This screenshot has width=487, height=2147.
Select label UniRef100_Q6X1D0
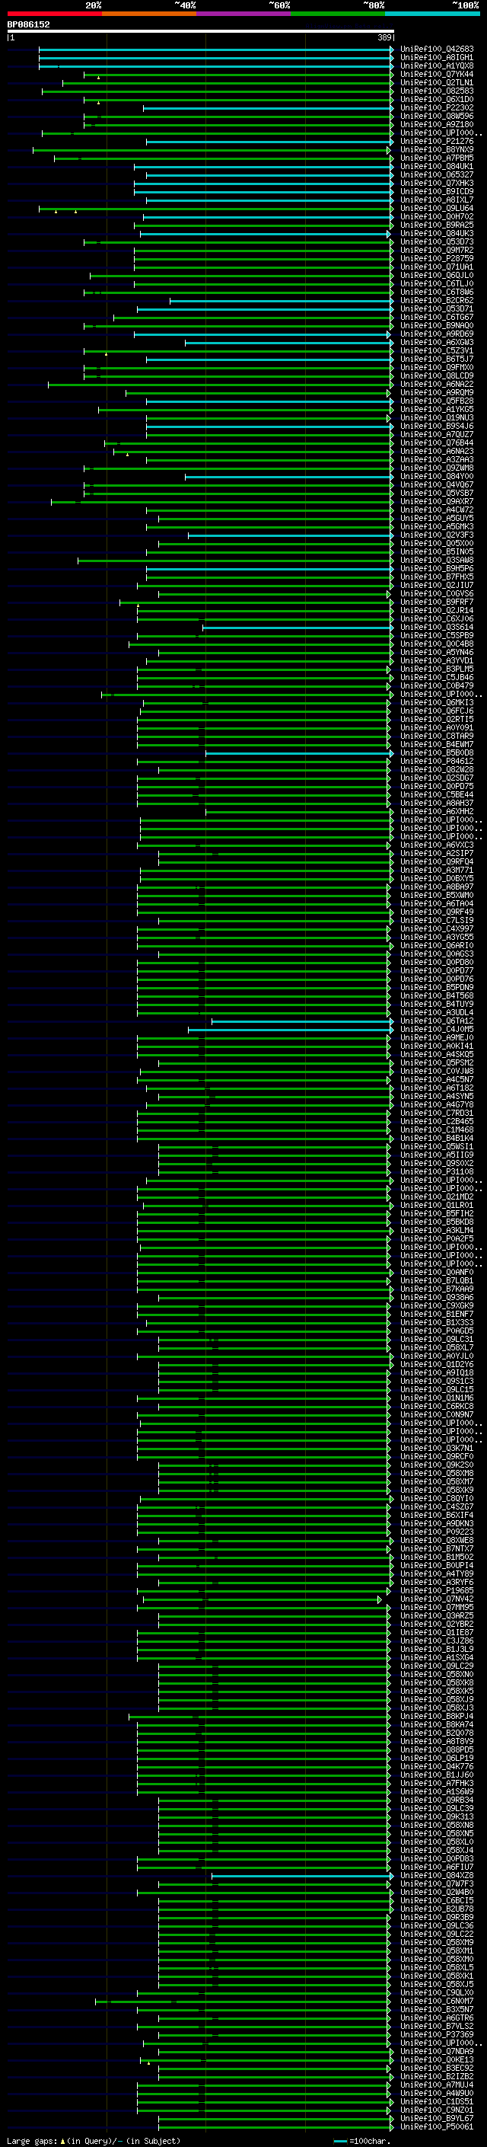point(437,99)
